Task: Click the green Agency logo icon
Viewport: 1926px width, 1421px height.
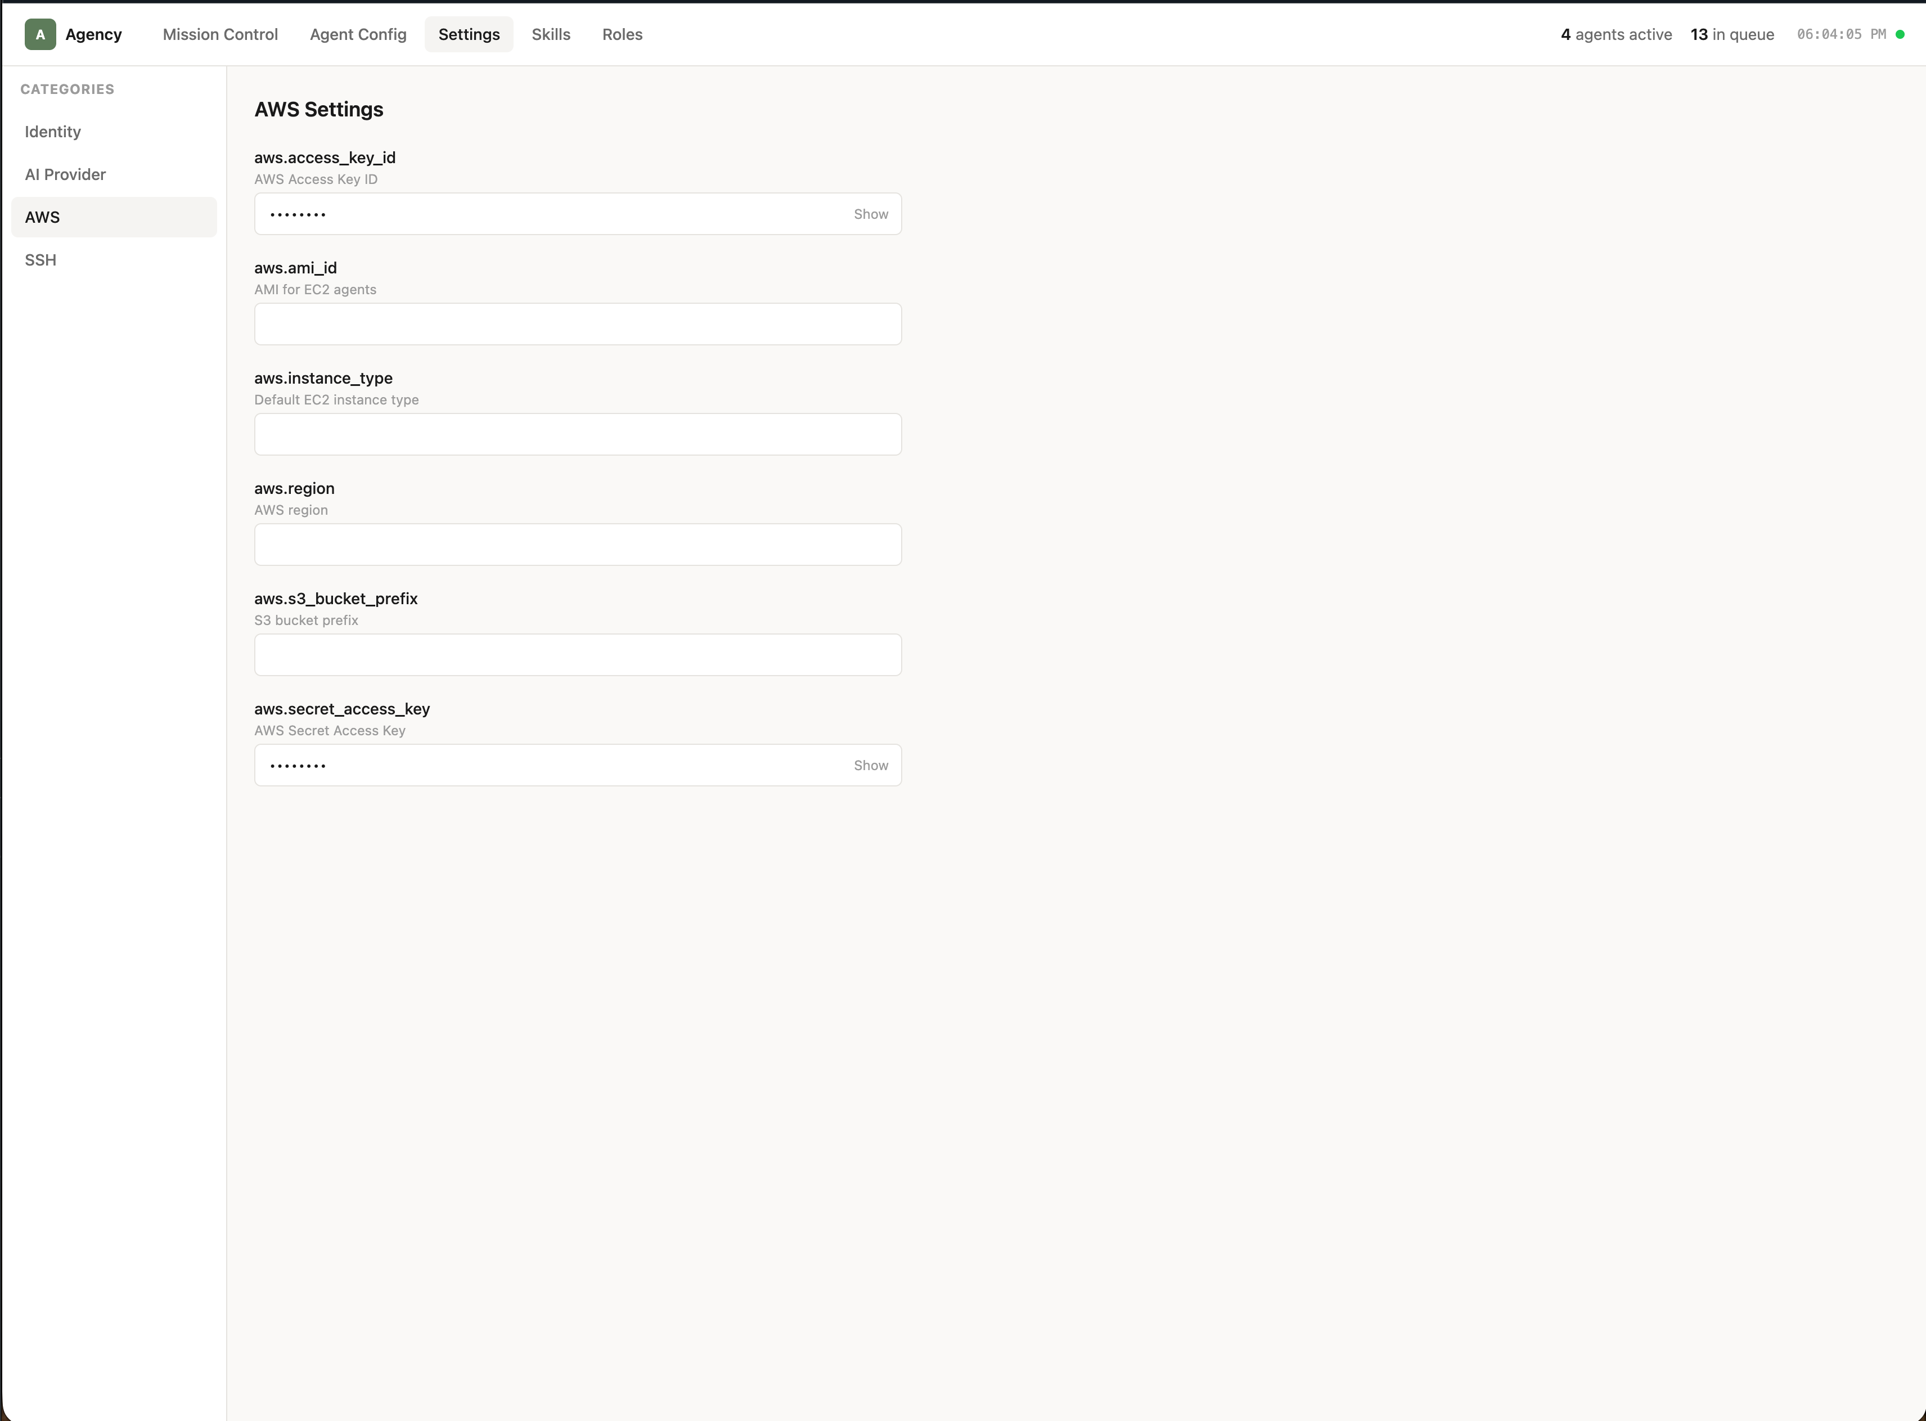Action: (x=39, y=34)
